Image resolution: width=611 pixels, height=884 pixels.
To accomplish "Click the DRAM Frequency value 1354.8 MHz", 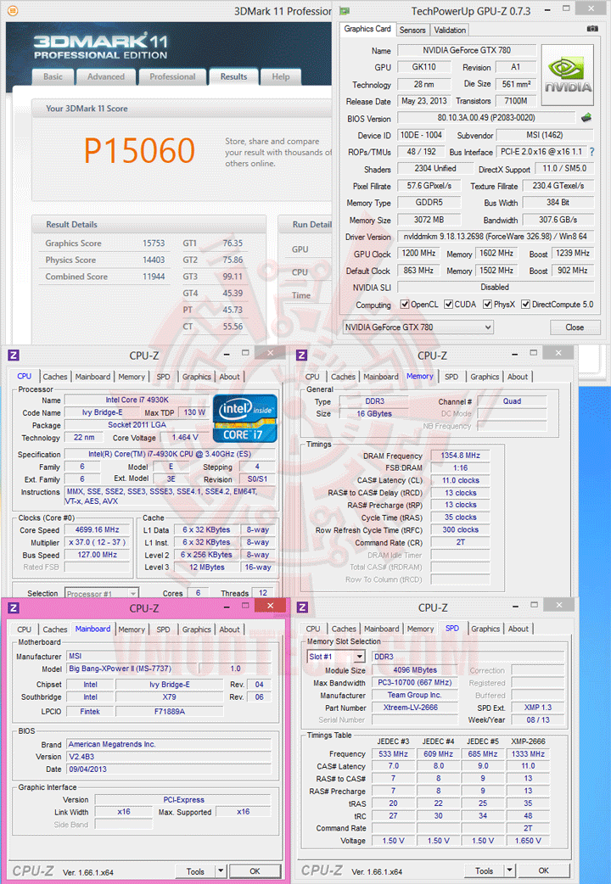I will point(460,456).
